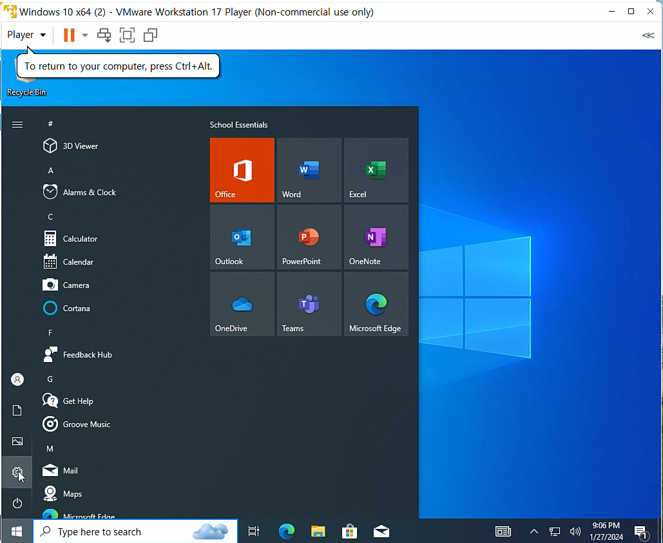Image resolution: width=663 pixels, height=543 pixels.
Task: Expand the Start menu hamburger
Action: (17, 125)
